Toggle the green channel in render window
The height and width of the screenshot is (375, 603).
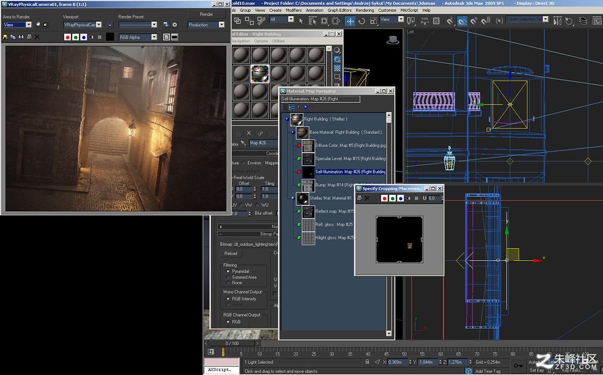click(x=75, y=37)
